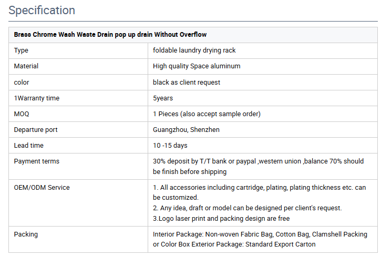Select the 1 Pieces sample order text

pyautogui.click(x=207, y=114)
